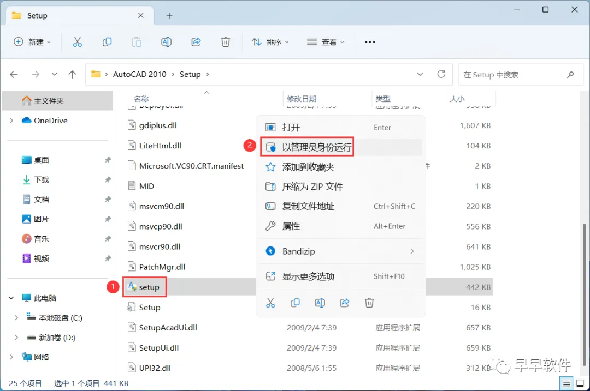Click the Setup breadcrumb segment

(190, 74)
